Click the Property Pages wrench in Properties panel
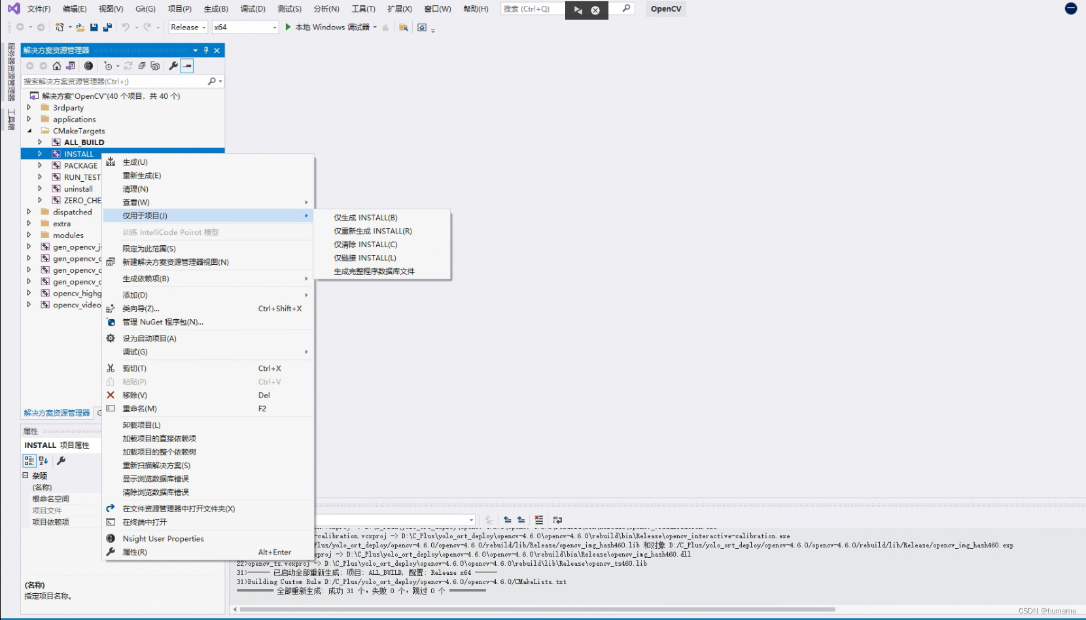 61,460
